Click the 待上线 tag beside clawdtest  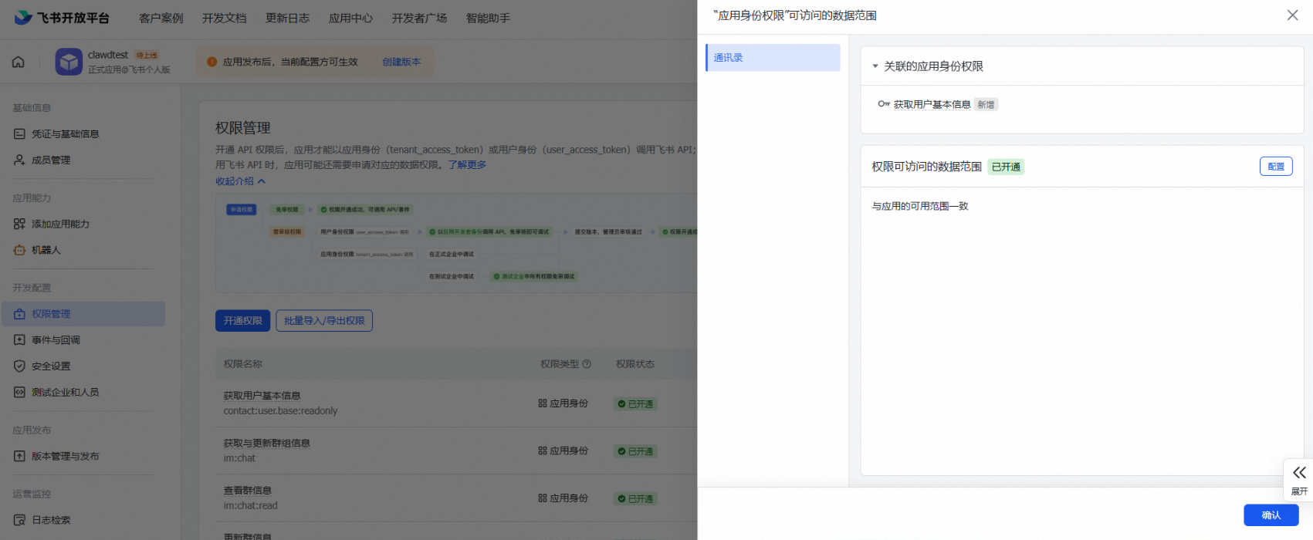pyautogui.click(x=147, y=55)
